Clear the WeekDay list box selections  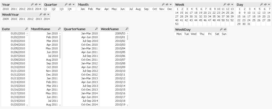(x=225, y=29)
